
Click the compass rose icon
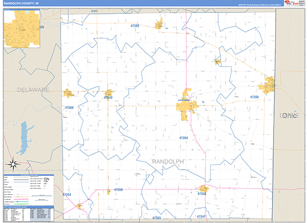[13, 164]
